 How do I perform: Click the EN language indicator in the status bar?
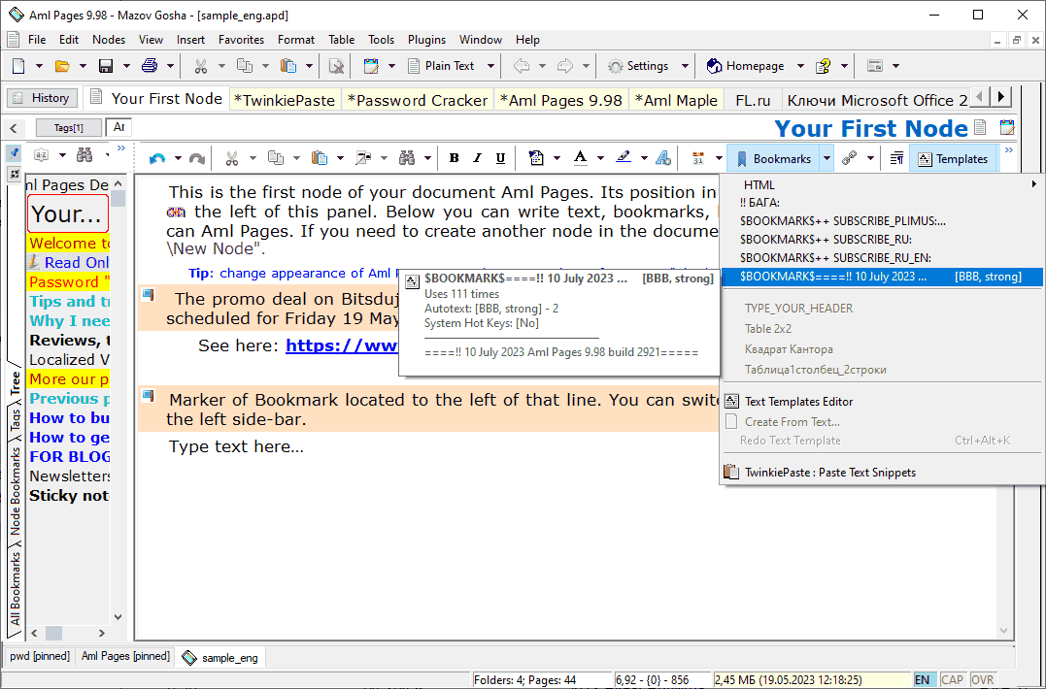(x=923, y=680)
